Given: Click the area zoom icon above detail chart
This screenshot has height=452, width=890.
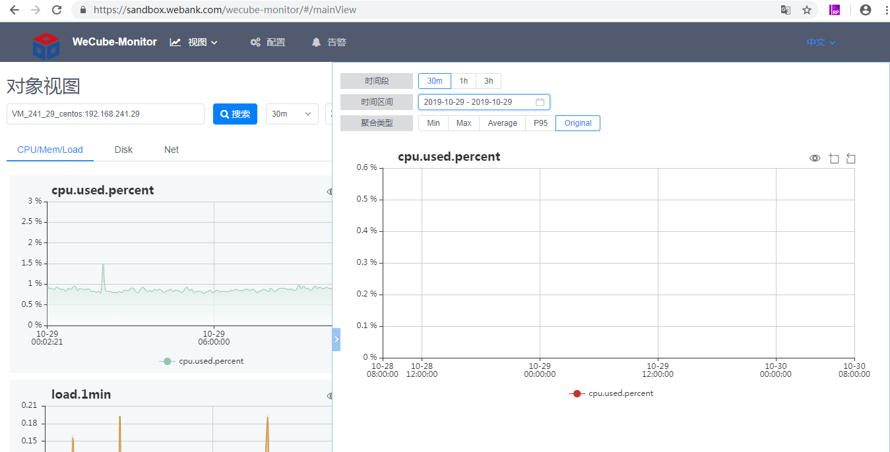Looking at the screenshot, I should pyautogui.click(x=834, y=158).
